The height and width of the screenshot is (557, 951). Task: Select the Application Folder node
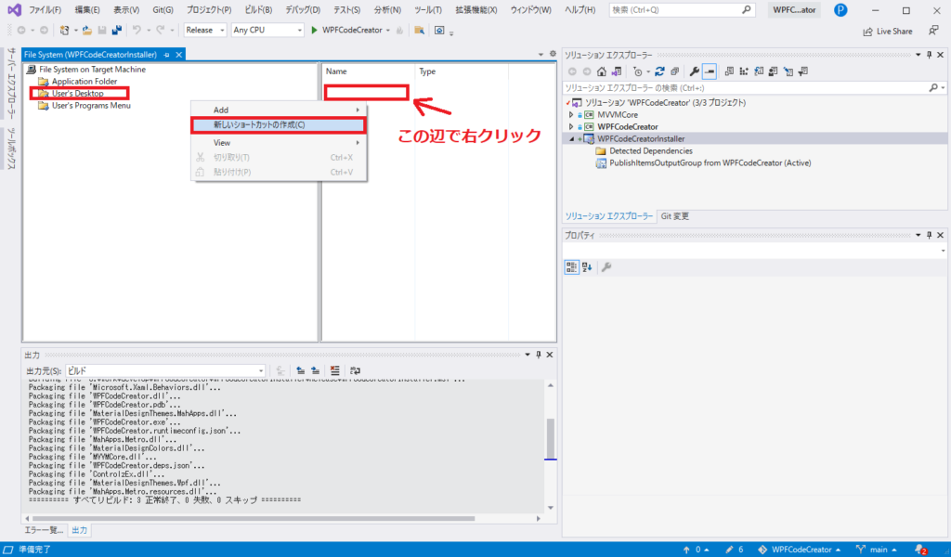pyautogui.click(x=85, y=81)
